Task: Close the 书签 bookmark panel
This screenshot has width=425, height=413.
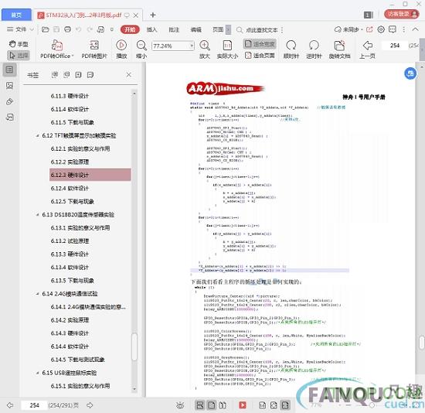Action: (x=129, y=74)
